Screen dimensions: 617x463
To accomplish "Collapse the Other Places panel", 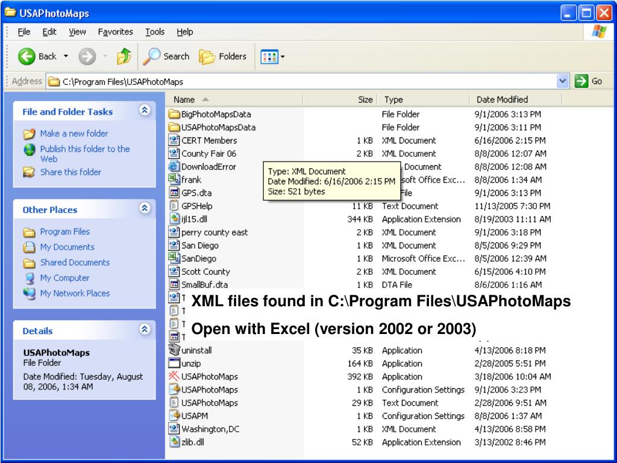I will coord(144,210).
